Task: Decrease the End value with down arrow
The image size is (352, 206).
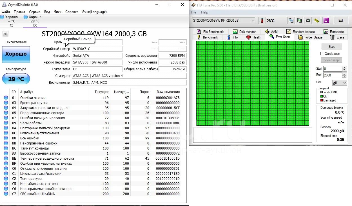Action: [x=344, y=76]
